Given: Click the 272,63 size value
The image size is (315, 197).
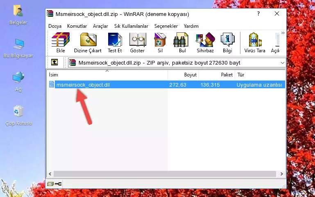Looking at the screenshot, I should click(178, 85).
